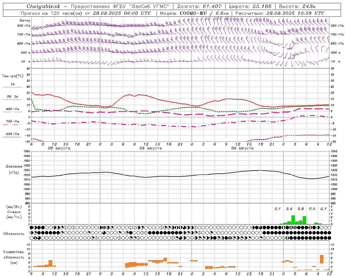The height and width of the screenshot is (276, 345).
Task: Click the '3.8' precipitation total value
Action: coord(301,209)
